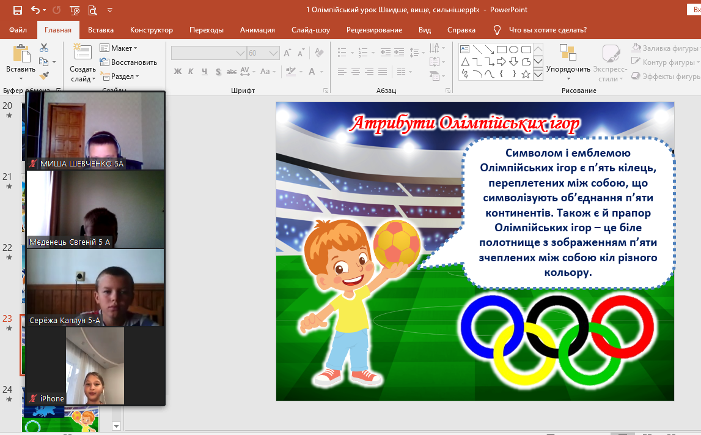Justify paragraph text
Image resolution: width=701 pixels, height=435 pixels.
click(382, 72)
